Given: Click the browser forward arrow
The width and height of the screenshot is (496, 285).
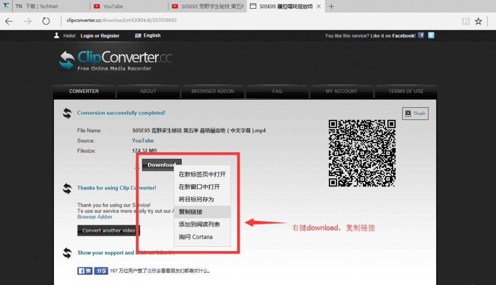Looking at the screenshot, I should (28, 21).
